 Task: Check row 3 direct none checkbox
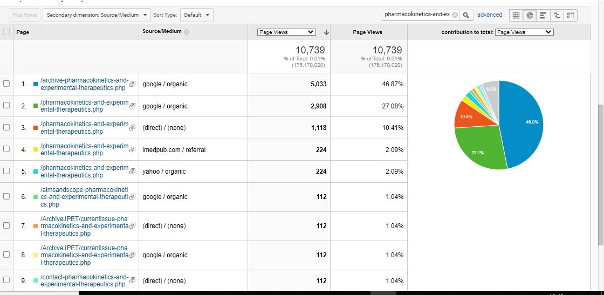tap(6, 127)
